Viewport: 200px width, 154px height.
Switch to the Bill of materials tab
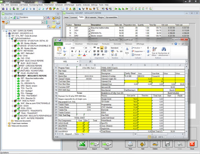coord(91,18)
